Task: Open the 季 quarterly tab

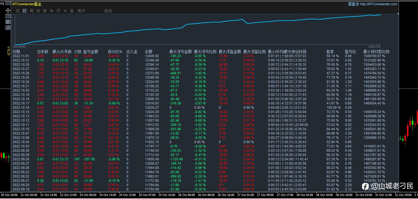Action: 45,11
